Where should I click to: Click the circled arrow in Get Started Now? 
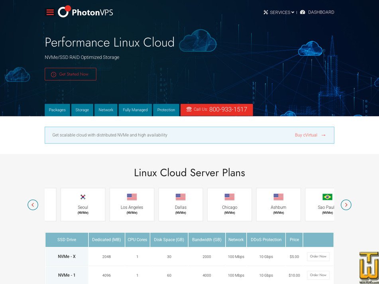coord(53,74)
